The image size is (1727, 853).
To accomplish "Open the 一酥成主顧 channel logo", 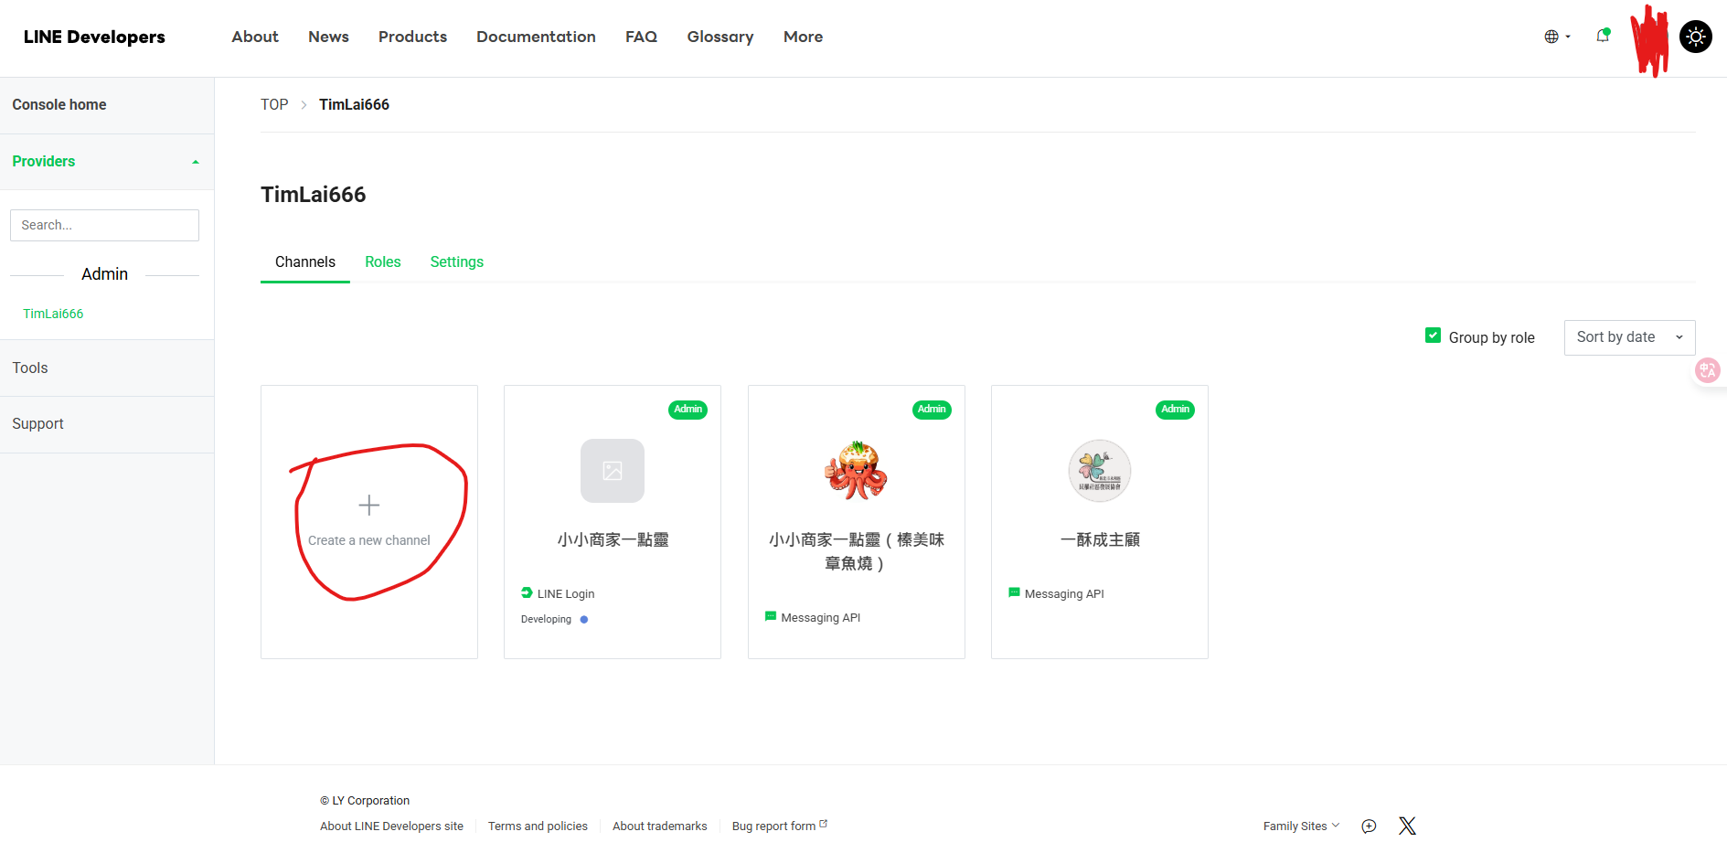I will point(1099,471).
